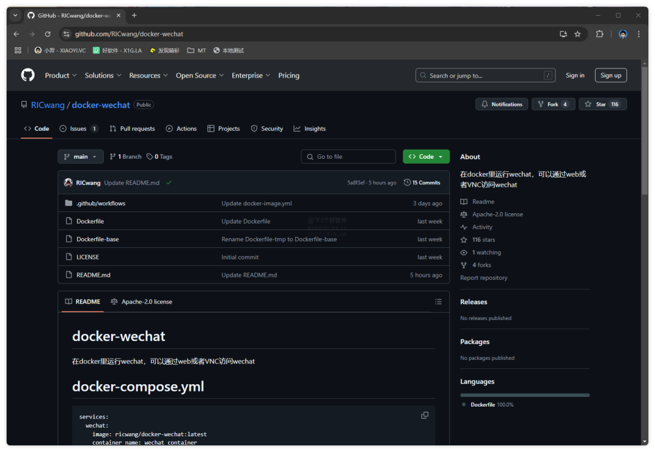Screen dimensions: 655x452
Task: Click the Sign up button
Action: click(610, 75)
